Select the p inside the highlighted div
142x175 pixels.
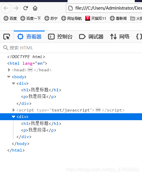pyautogui.click(x=38, y=130)
